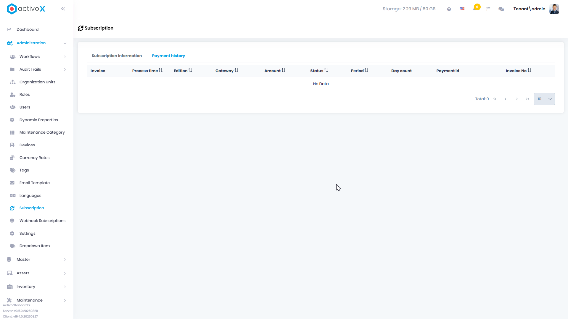Click the Server version text
Screen dimensions: 568x319
20,311
